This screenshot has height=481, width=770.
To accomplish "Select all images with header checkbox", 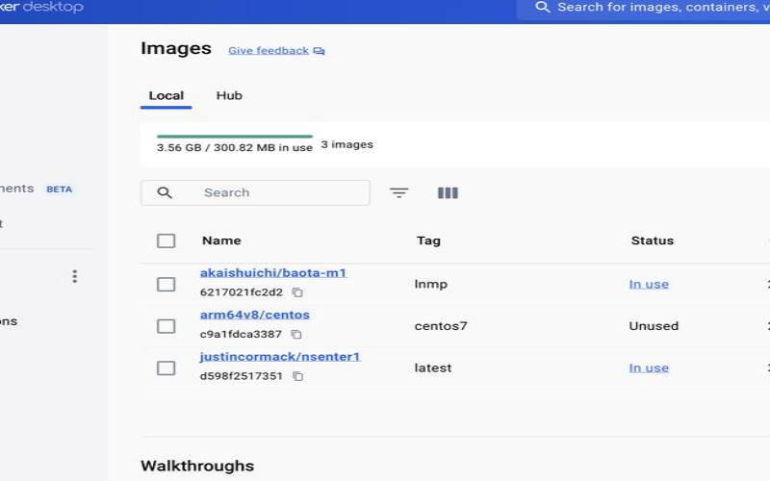I will click(166, 240).
